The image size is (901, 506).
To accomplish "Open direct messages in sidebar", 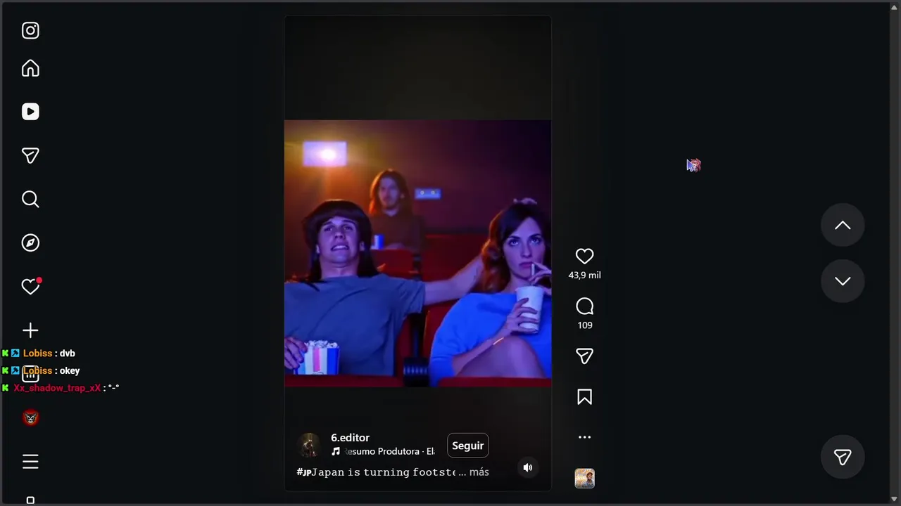I will point(30,155).
